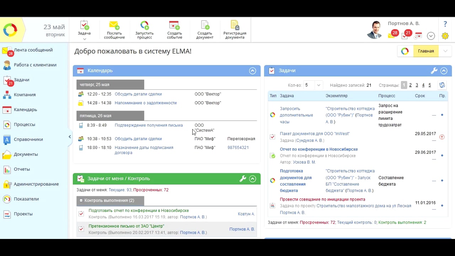Click the red priority arrow icon of Пакет документов
Image resolution: width=455 pixels, height=256 pixels.
coord(442,137)
